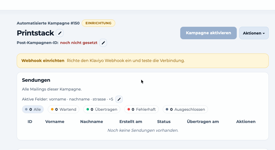
Task: Click the Nachname column header
Action: [91, 121]
